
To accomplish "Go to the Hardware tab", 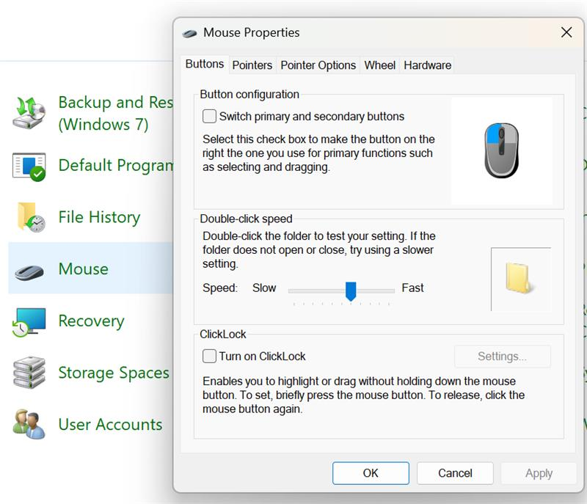I will tap(427, 65).
